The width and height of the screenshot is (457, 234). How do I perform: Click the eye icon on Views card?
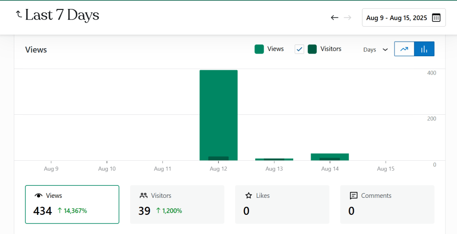click(x=39, y=196)
